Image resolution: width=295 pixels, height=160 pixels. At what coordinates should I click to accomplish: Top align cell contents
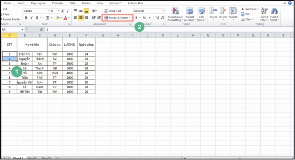(76, 11)
